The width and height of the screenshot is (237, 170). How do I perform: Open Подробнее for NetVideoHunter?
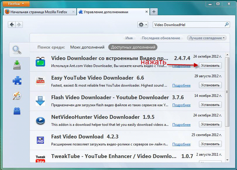[x=181, y=125]
